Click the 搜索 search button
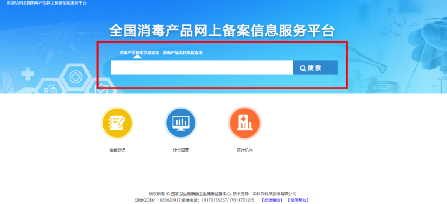447x204 pixels. coord(315,68)
